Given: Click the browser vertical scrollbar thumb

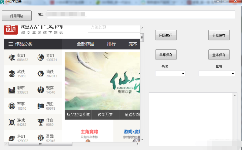Looking at the screenshot, I should [x=142, y=37].
